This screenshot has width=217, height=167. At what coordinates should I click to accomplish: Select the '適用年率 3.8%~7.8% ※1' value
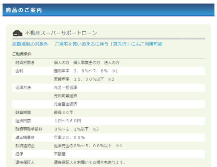pos(86,71)
